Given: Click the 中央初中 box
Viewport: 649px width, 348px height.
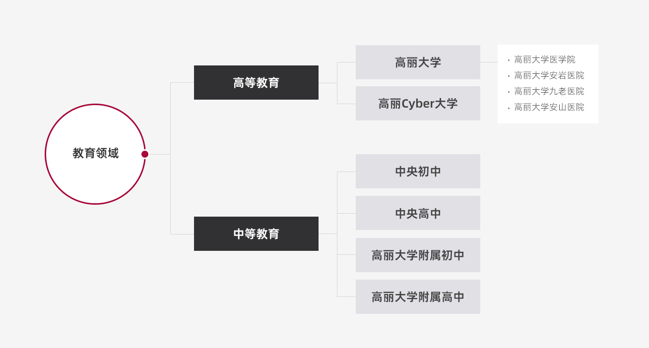Looking at the screenshot, I should 418,172.
